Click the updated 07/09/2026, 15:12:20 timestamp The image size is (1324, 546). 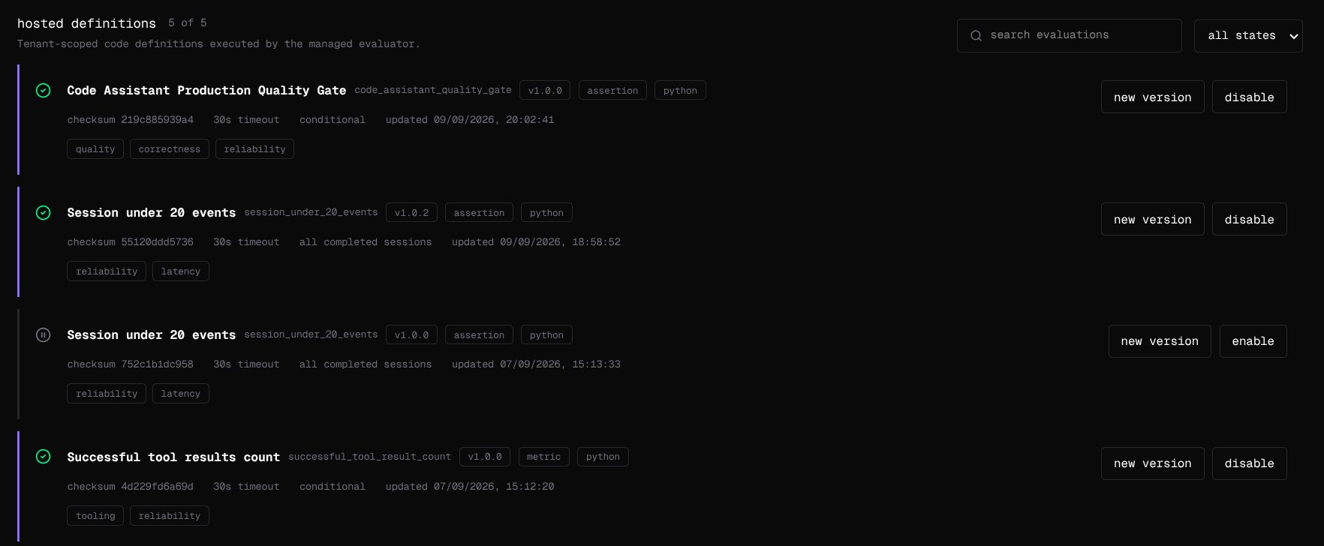tap(470, 487)
